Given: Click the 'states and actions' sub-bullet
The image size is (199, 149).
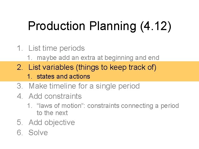Looking at the screenshot, I should click(63, 76).
